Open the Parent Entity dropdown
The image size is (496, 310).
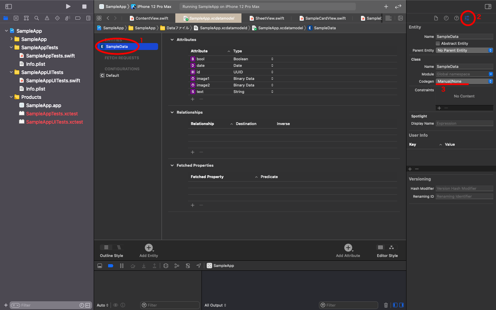coord(464,50)
